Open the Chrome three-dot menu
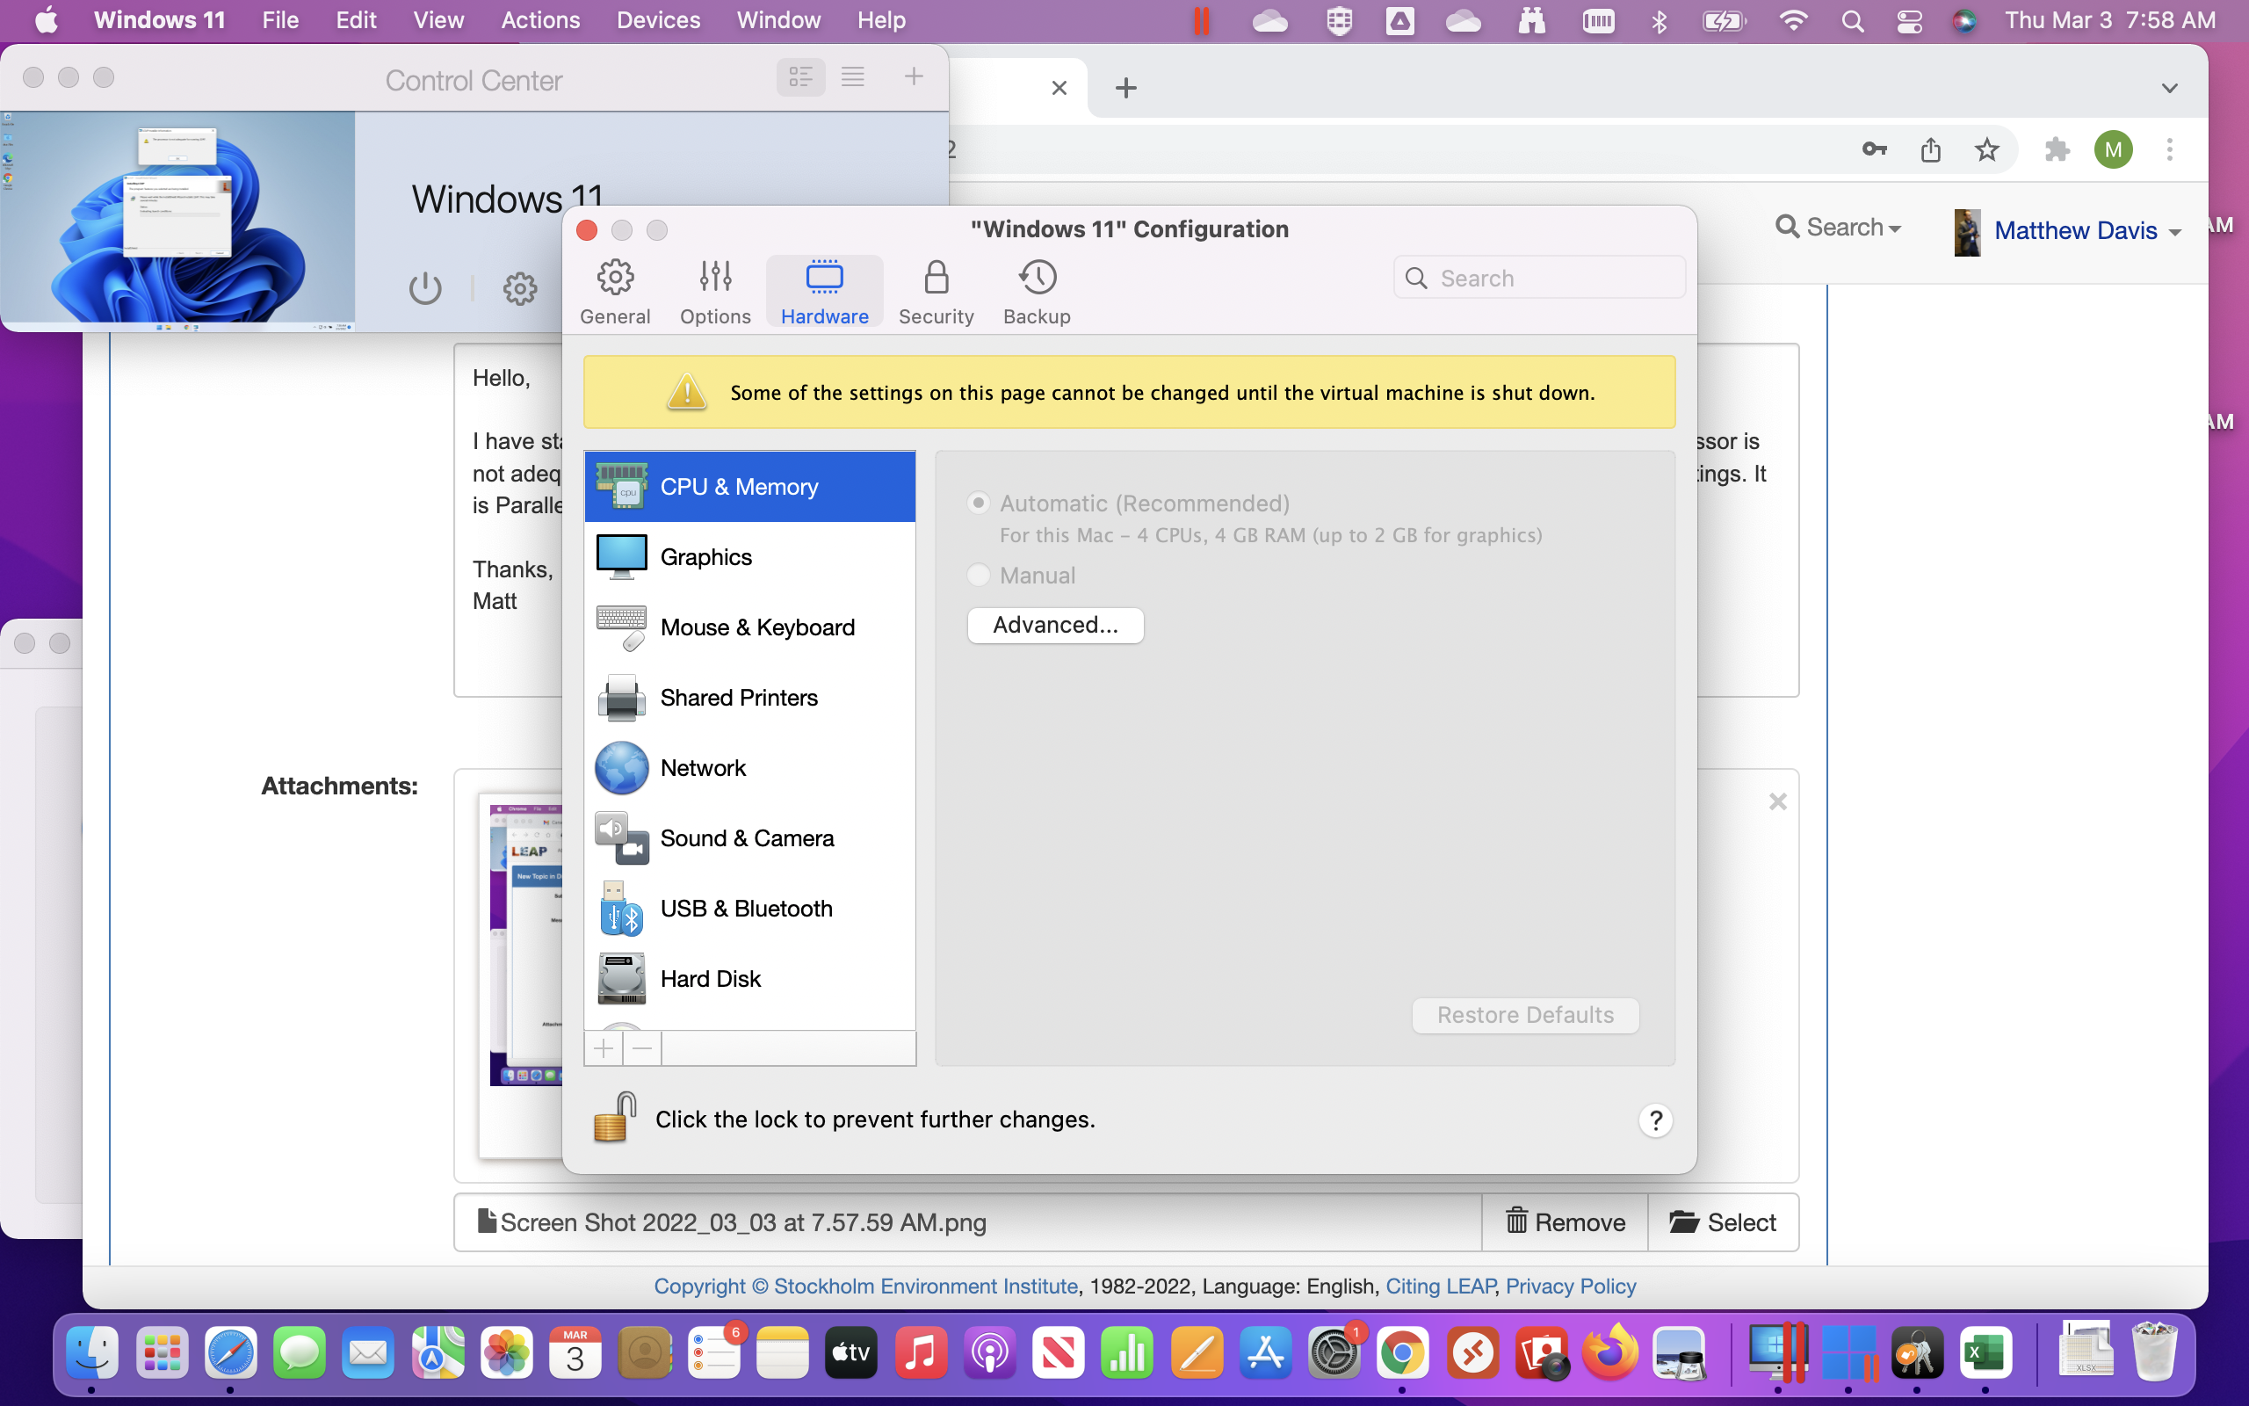The width and height of the screenshot is (2249, 1406). click(2169, 149)
